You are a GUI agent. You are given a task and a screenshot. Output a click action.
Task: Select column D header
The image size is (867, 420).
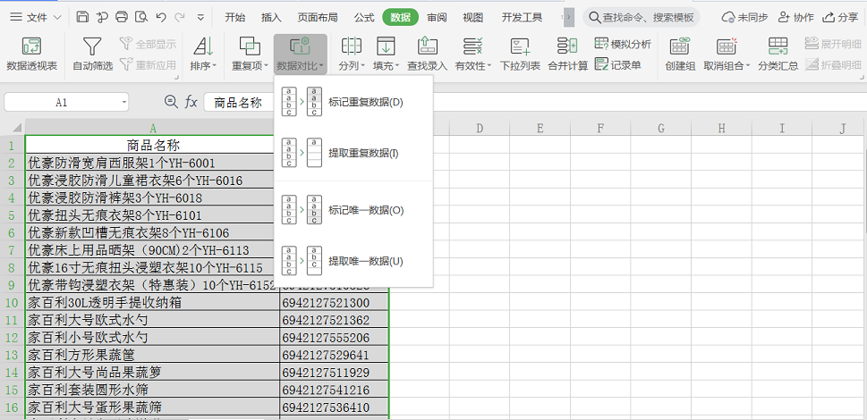pyautogui.click(x=480, y=128)
